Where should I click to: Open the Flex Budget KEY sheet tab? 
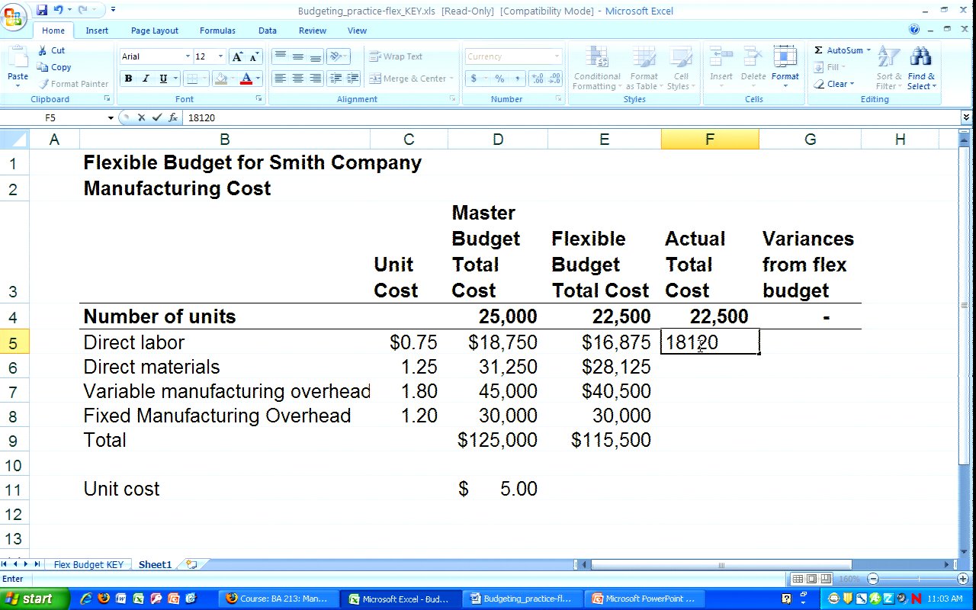tap(88, 564)
